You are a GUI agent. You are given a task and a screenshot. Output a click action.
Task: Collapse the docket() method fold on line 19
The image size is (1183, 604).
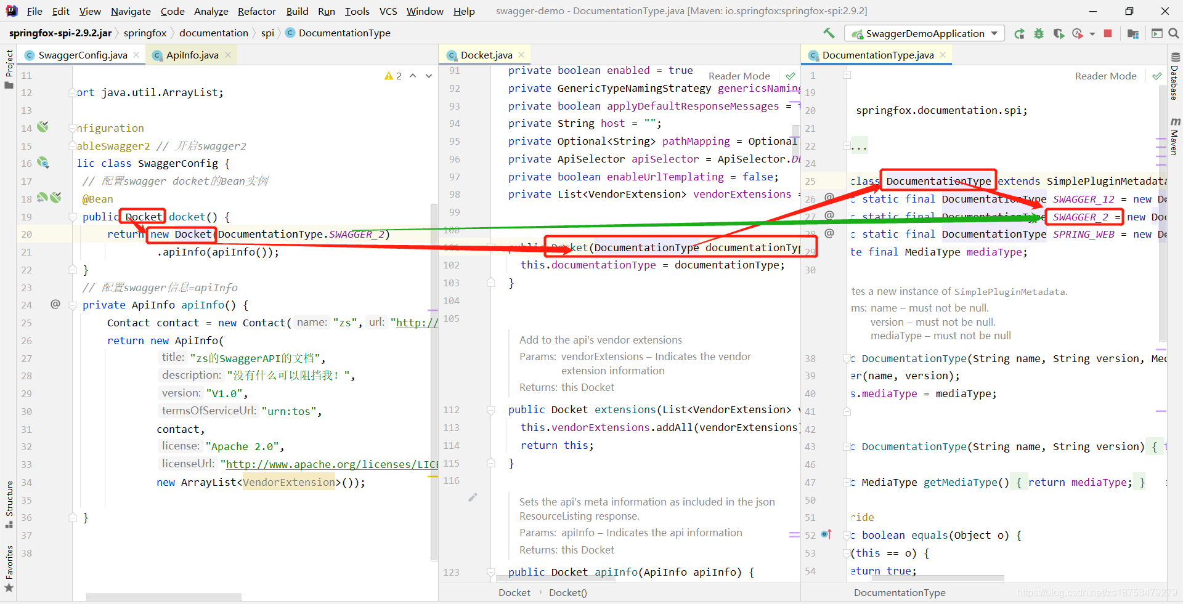(x=73, y=217)
